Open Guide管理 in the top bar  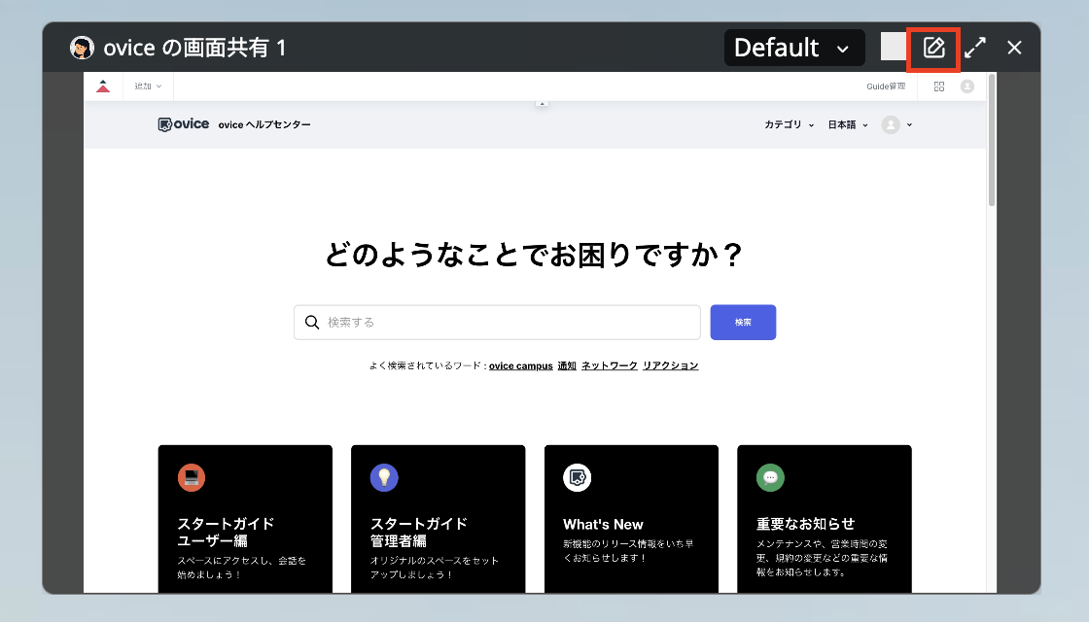[885, 86]
